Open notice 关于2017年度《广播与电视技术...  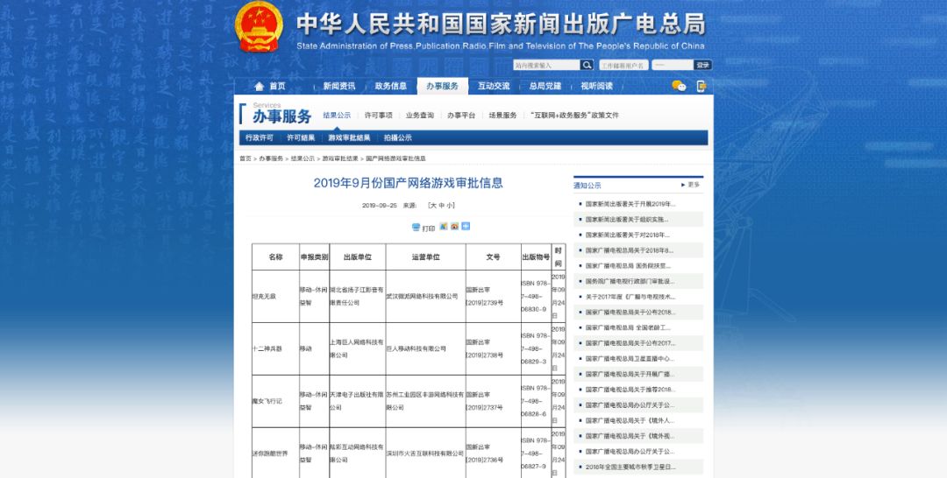point(630,297)
